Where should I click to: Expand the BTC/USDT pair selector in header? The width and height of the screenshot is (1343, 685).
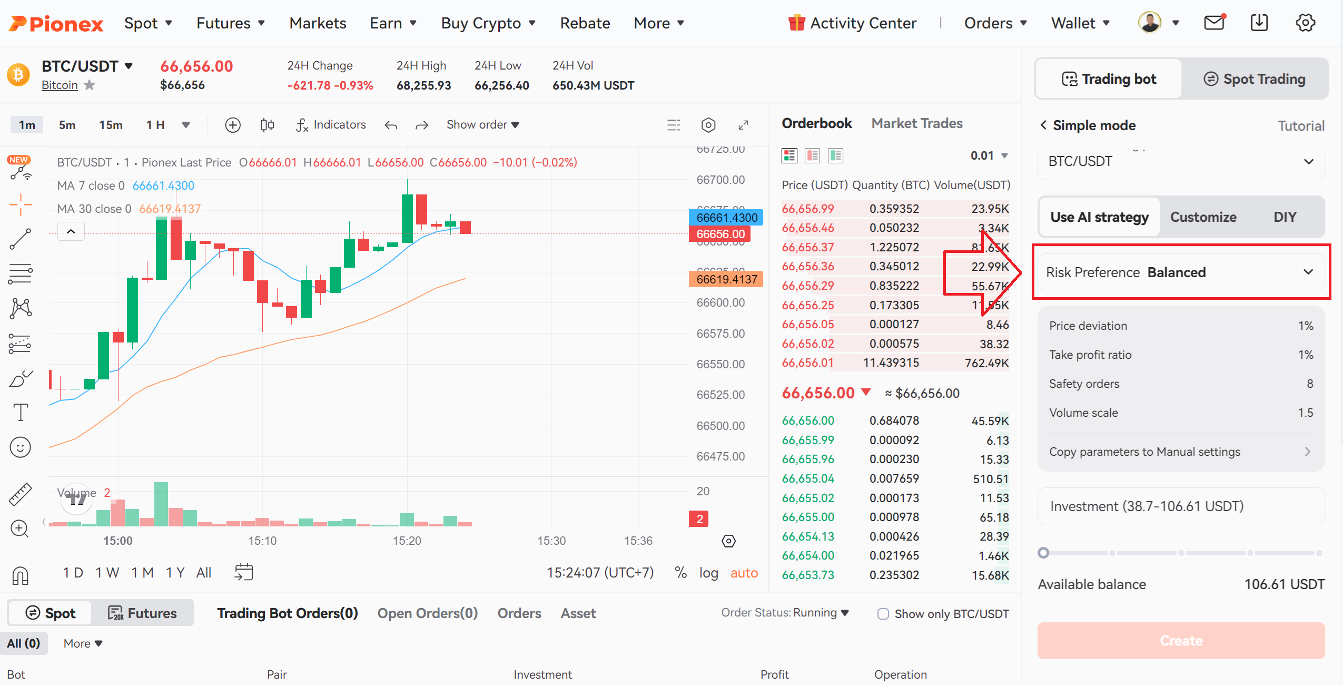click(x=129, y=66)
